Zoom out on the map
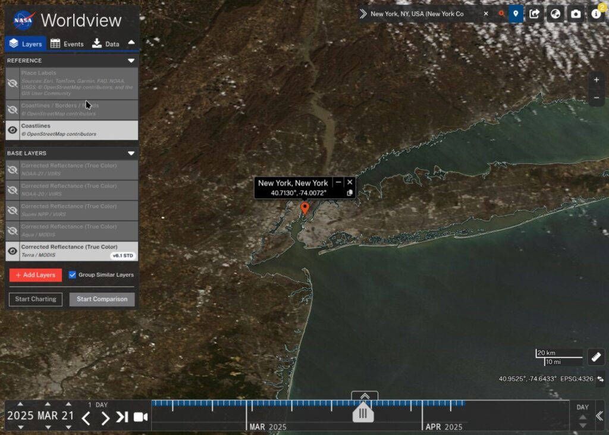609x435 pixels. click(x=596, y=98)
